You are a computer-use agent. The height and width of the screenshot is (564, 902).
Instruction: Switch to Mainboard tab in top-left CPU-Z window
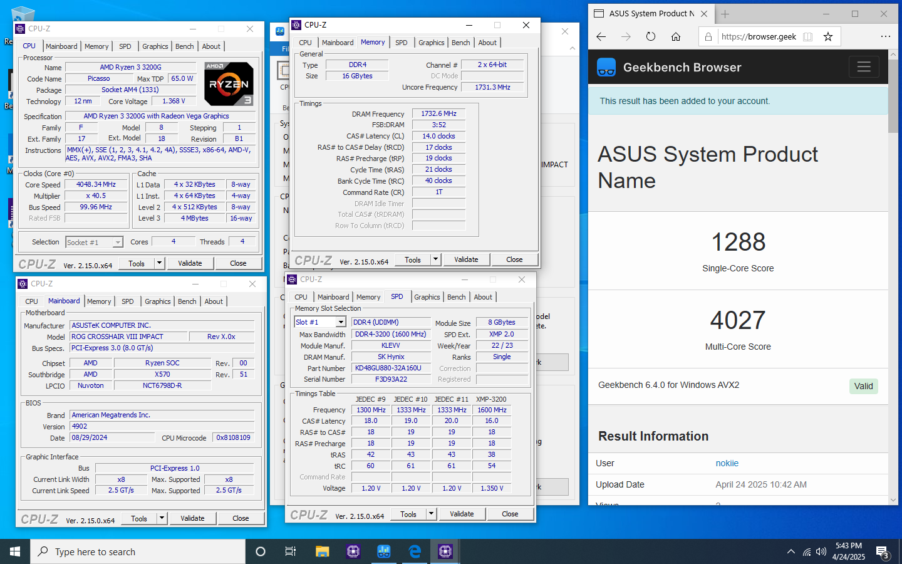pyautogui.click(x=61, y=46)
